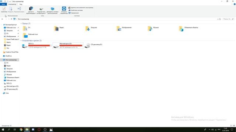Open Task View on the taskbar
This screenshot has height=132, width=236.
[x=15, y=129]
